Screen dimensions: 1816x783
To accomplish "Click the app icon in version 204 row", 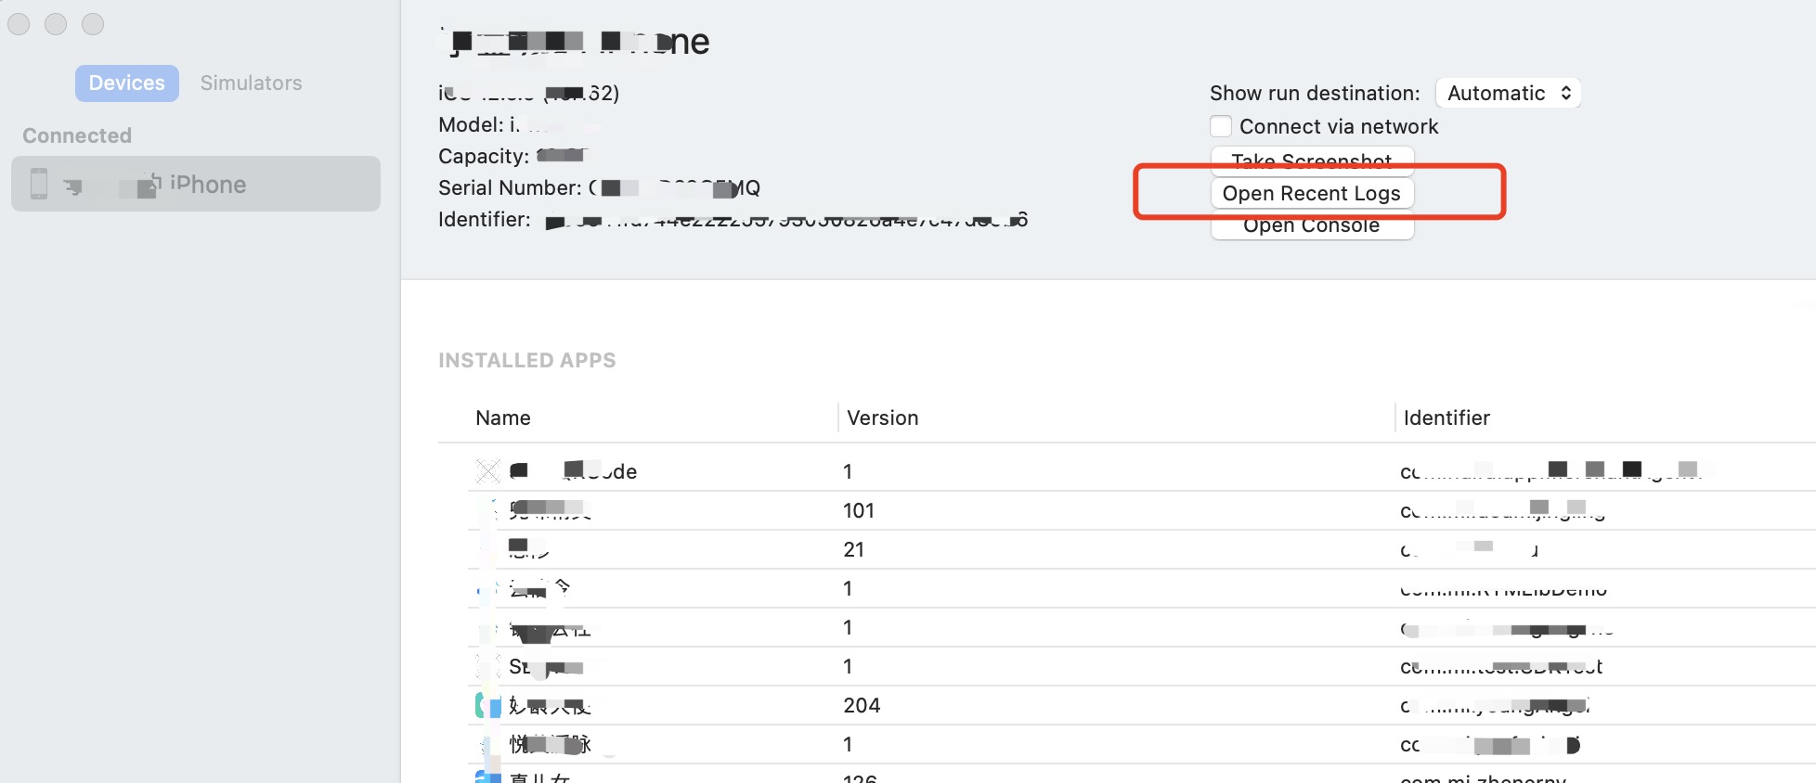I will (x=488, y=705).
